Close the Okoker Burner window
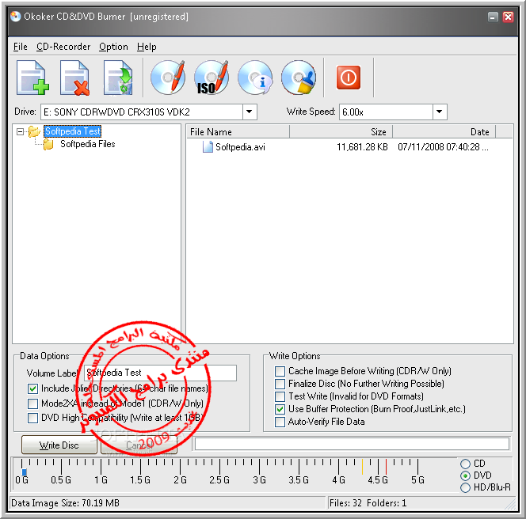 [509, 17]
